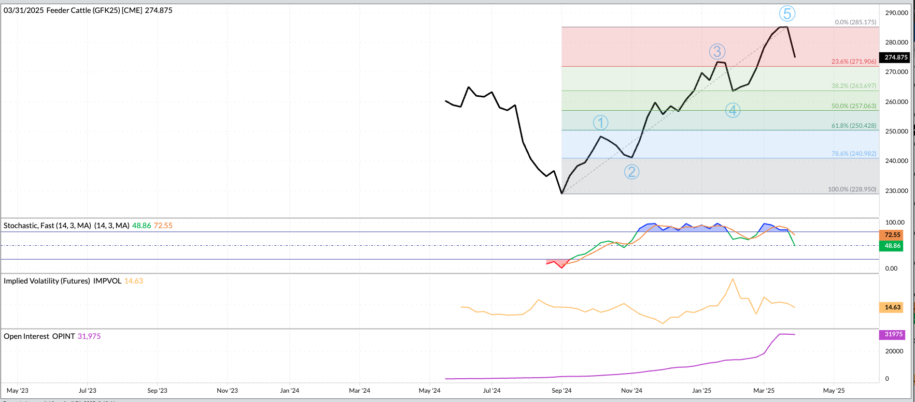
Task: Click the circled wave 3 marker
Action: (x=717, y=52)
